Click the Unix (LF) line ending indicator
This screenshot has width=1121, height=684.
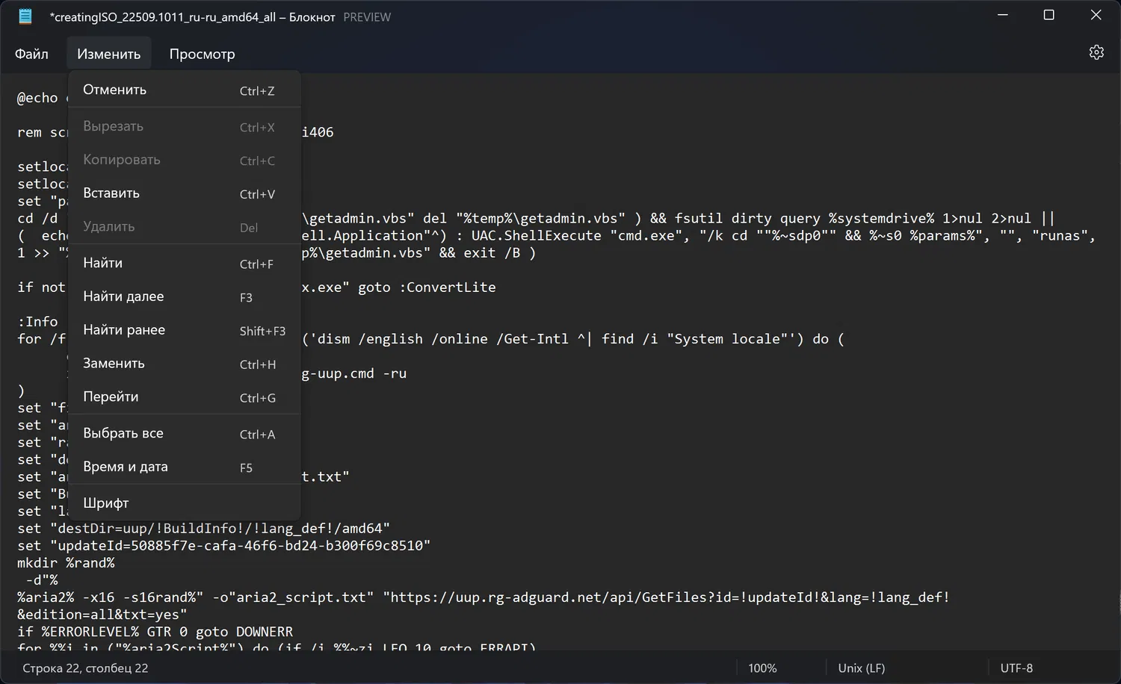pyautogui.click(x=861, y=668)
